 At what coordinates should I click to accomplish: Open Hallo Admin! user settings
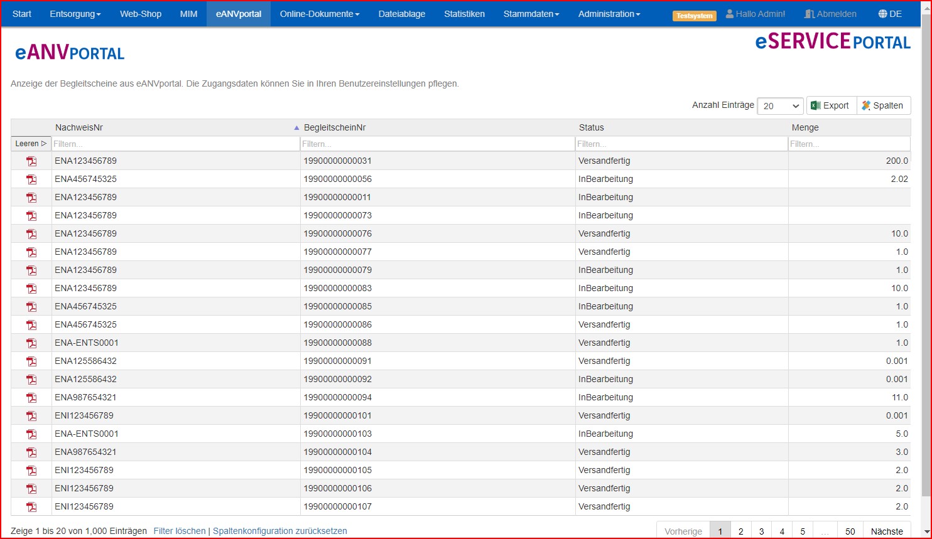pos(756,14)
